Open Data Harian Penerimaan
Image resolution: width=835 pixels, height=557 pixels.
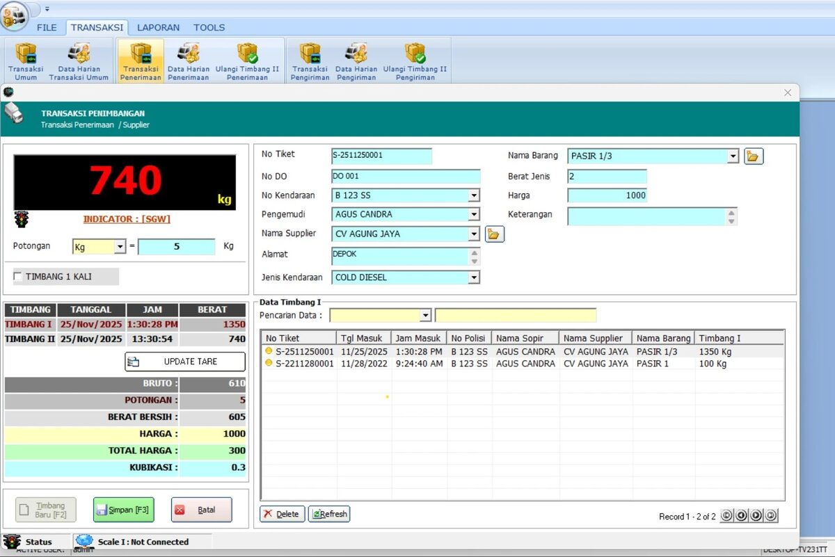tap(188, 61)
